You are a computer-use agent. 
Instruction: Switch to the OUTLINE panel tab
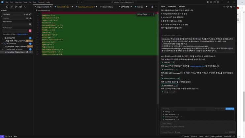point(182,7)
